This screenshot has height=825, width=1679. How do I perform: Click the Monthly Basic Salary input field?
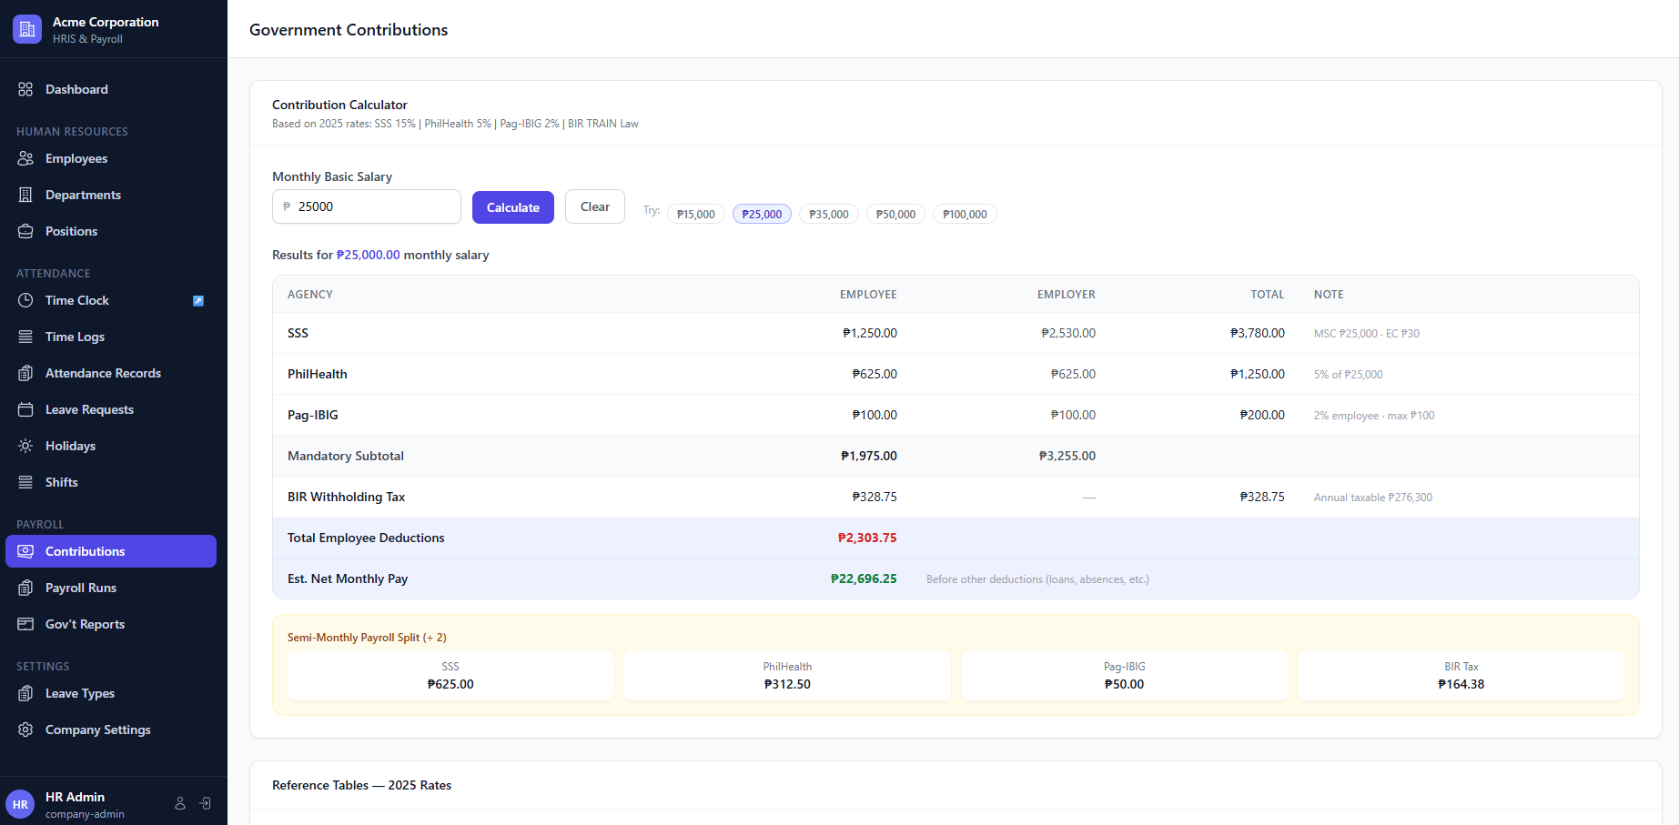tap(373, 206)
